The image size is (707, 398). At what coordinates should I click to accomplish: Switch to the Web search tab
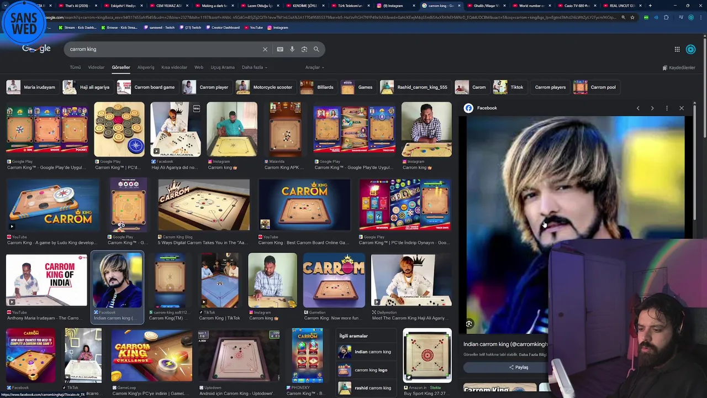(199, 67)
